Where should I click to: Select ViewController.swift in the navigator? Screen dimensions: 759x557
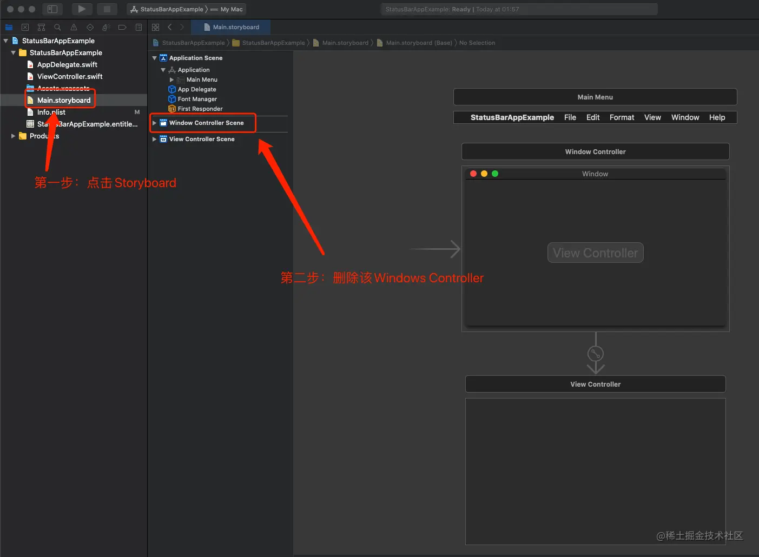(x=70, y=76)
